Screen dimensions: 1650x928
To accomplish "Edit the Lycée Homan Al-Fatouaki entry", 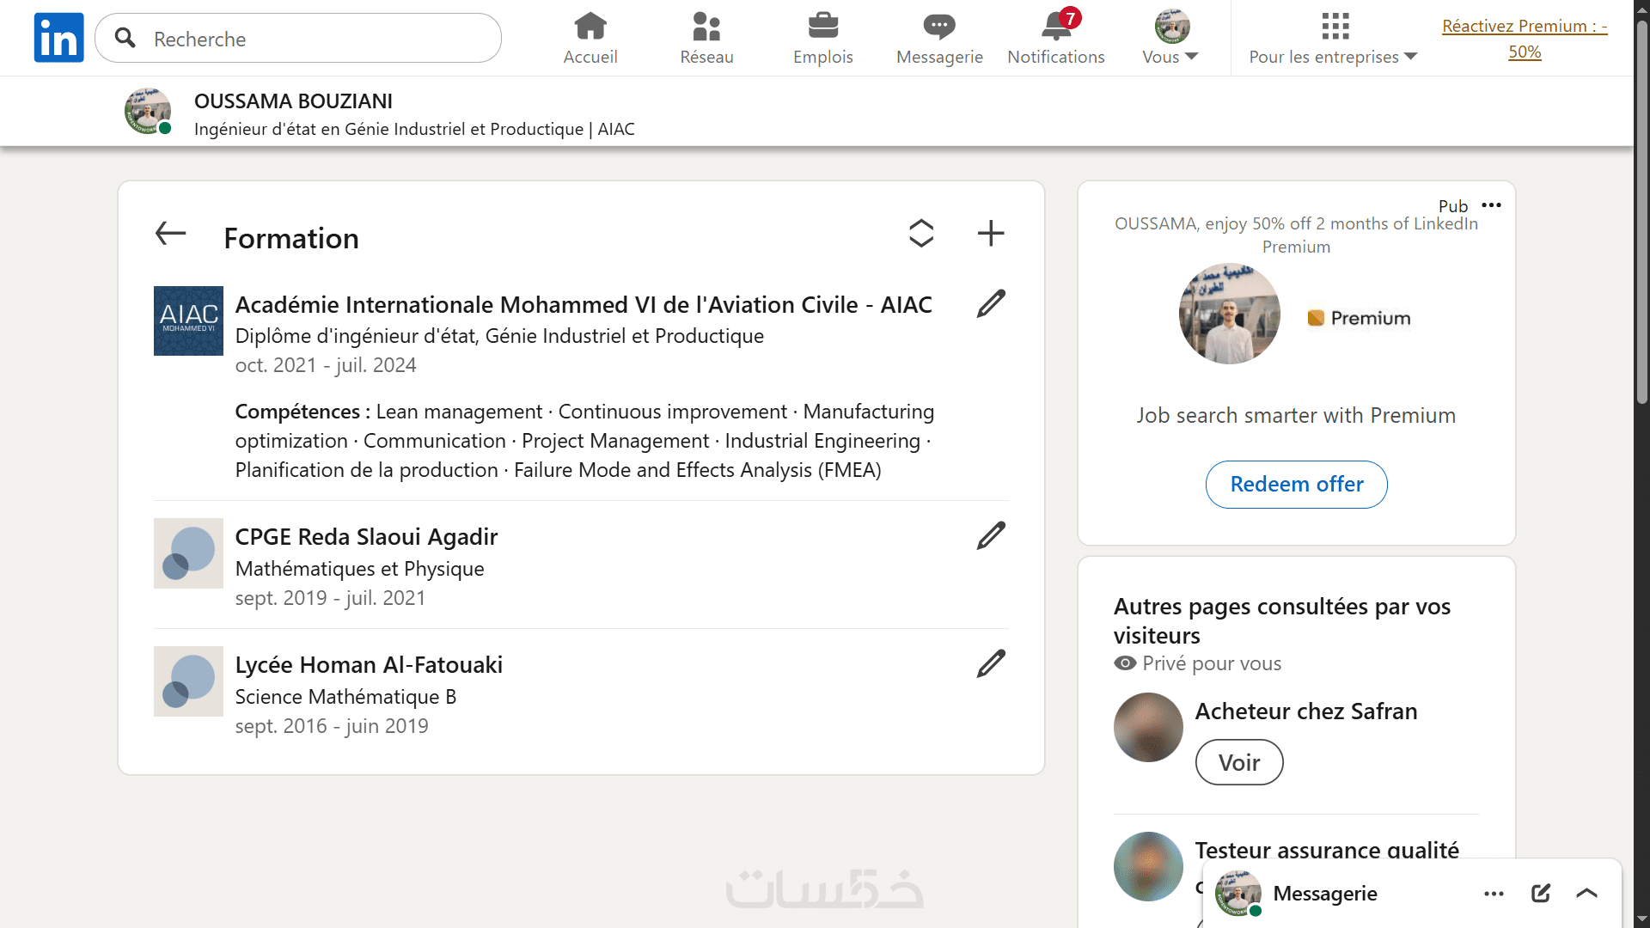I will (991, 663).
